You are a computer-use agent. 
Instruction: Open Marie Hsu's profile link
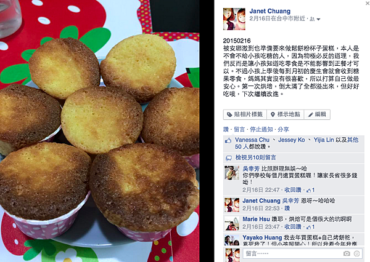pyautogui.click(x=256, y=219)
